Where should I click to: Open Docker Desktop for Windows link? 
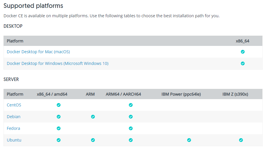click(x=57, y=63)
